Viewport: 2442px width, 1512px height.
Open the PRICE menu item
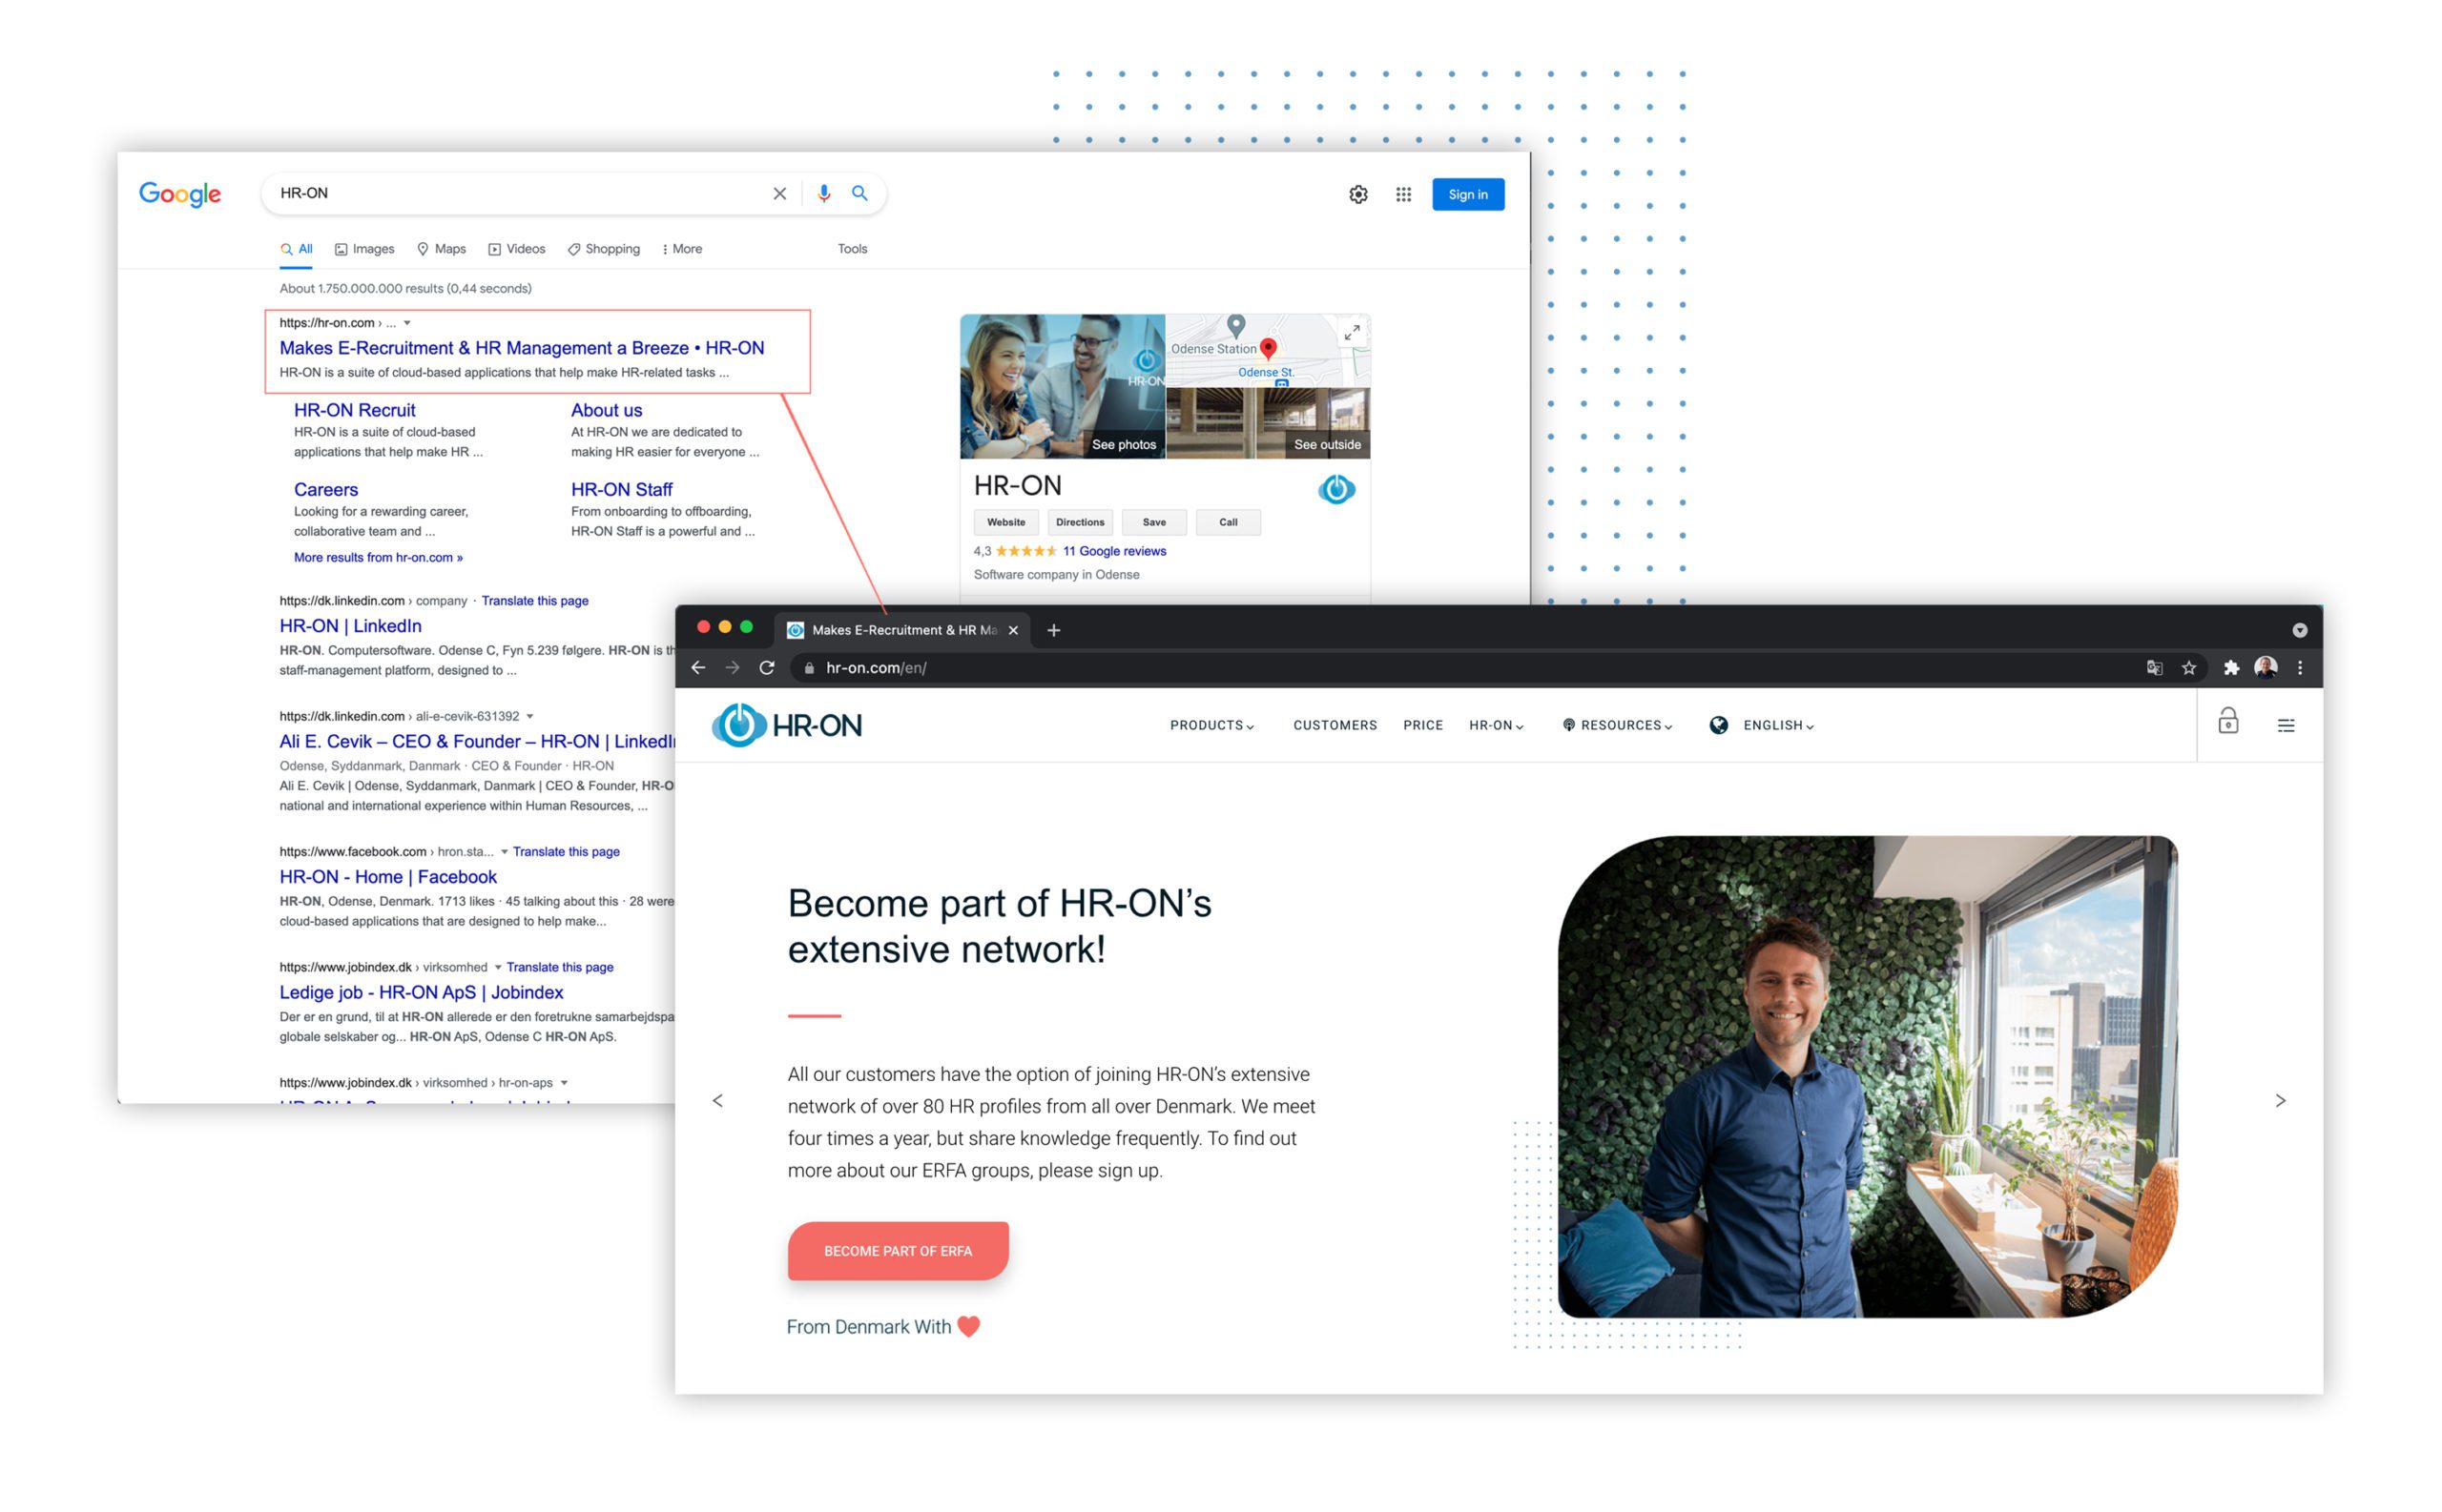tap(1422, 725)
